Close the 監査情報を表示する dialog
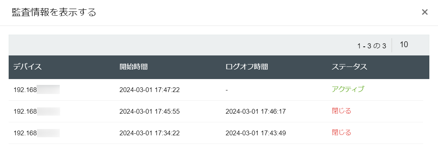This screenshot has width=438, height=164. (425, 12)
